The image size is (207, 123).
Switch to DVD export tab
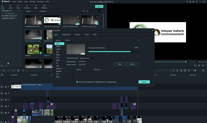coord(95,34)
